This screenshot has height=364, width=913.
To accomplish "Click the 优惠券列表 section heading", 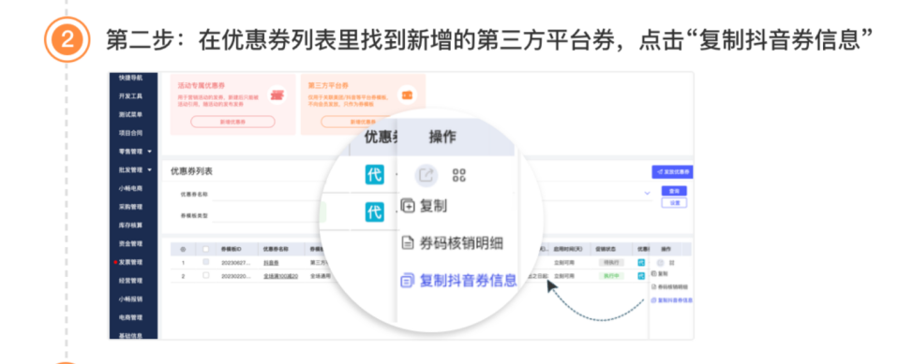I will [191, 171].
